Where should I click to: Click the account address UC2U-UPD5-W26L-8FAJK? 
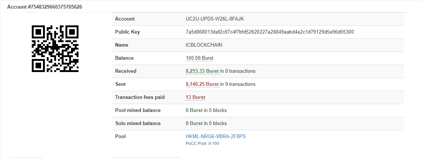(215, 19)
